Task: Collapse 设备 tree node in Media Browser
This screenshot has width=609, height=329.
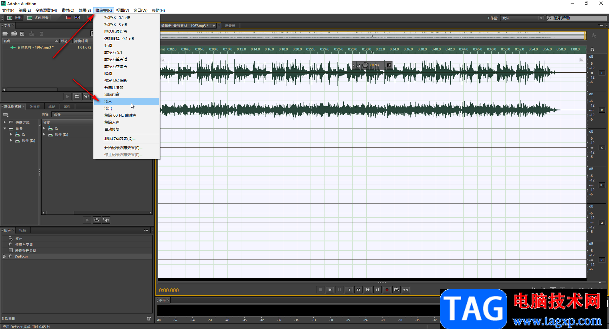Action: pos(5,128)
